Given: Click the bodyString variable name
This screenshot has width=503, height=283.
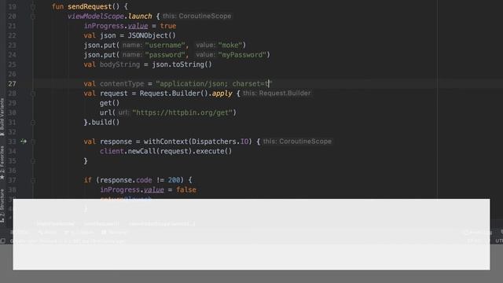Looking at the screenshot, I should click(119, 64).
